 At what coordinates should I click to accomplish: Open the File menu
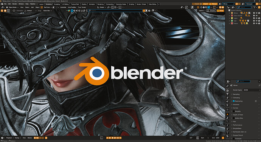(5, 4)
